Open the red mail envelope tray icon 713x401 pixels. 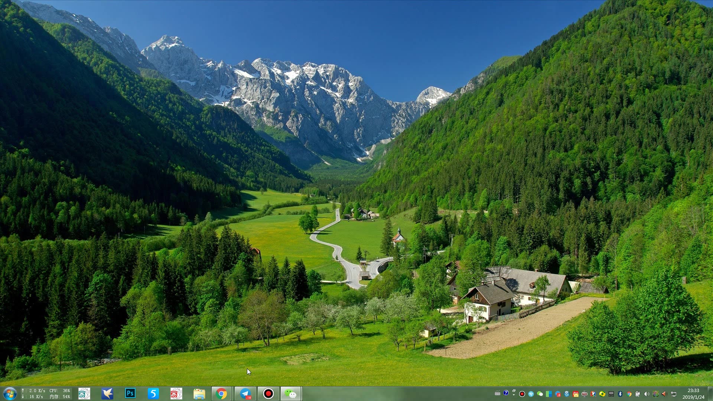[576, 394]
